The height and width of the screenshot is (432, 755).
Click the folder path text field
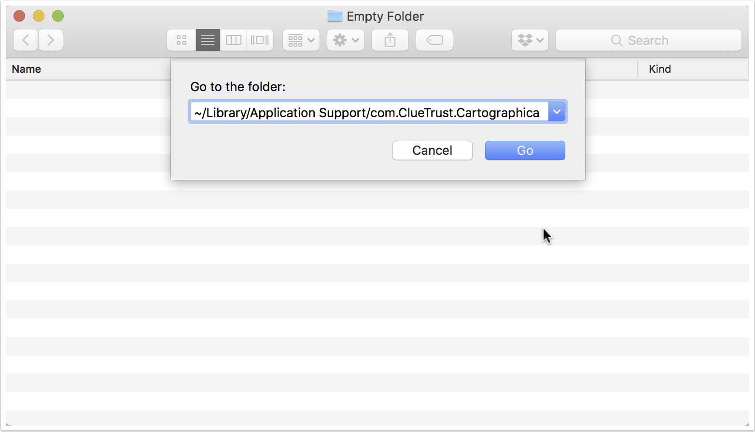[370, 112]
